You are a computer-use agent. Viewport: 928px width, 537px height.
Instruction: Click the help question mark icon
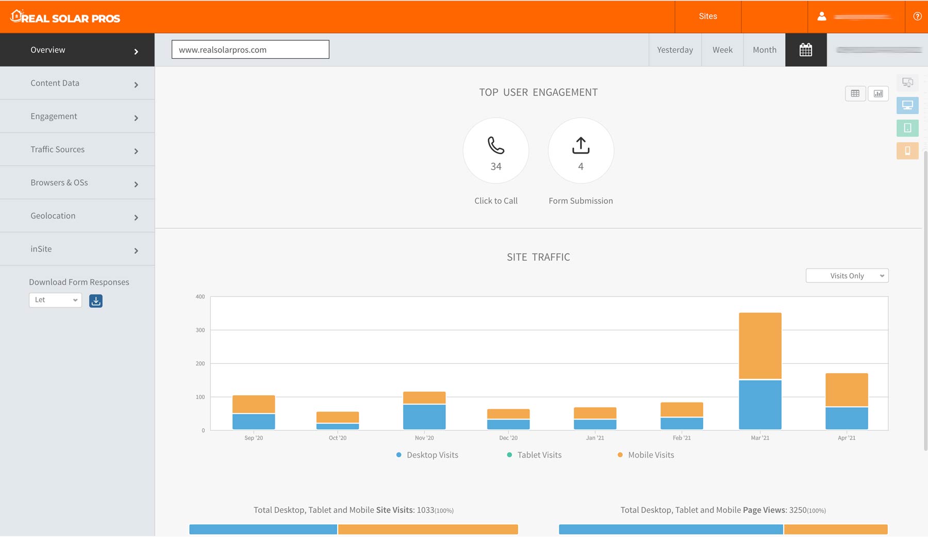(x=917, y=16)
